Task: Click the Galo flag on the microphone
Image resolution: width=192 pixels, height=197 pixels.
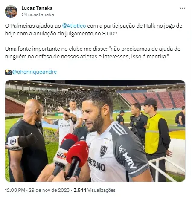Action: [61, 156]
